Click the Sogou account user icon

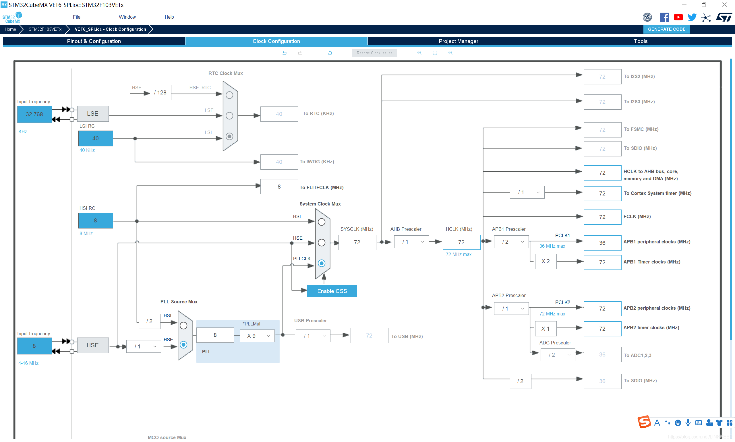[x=709, y=423]
